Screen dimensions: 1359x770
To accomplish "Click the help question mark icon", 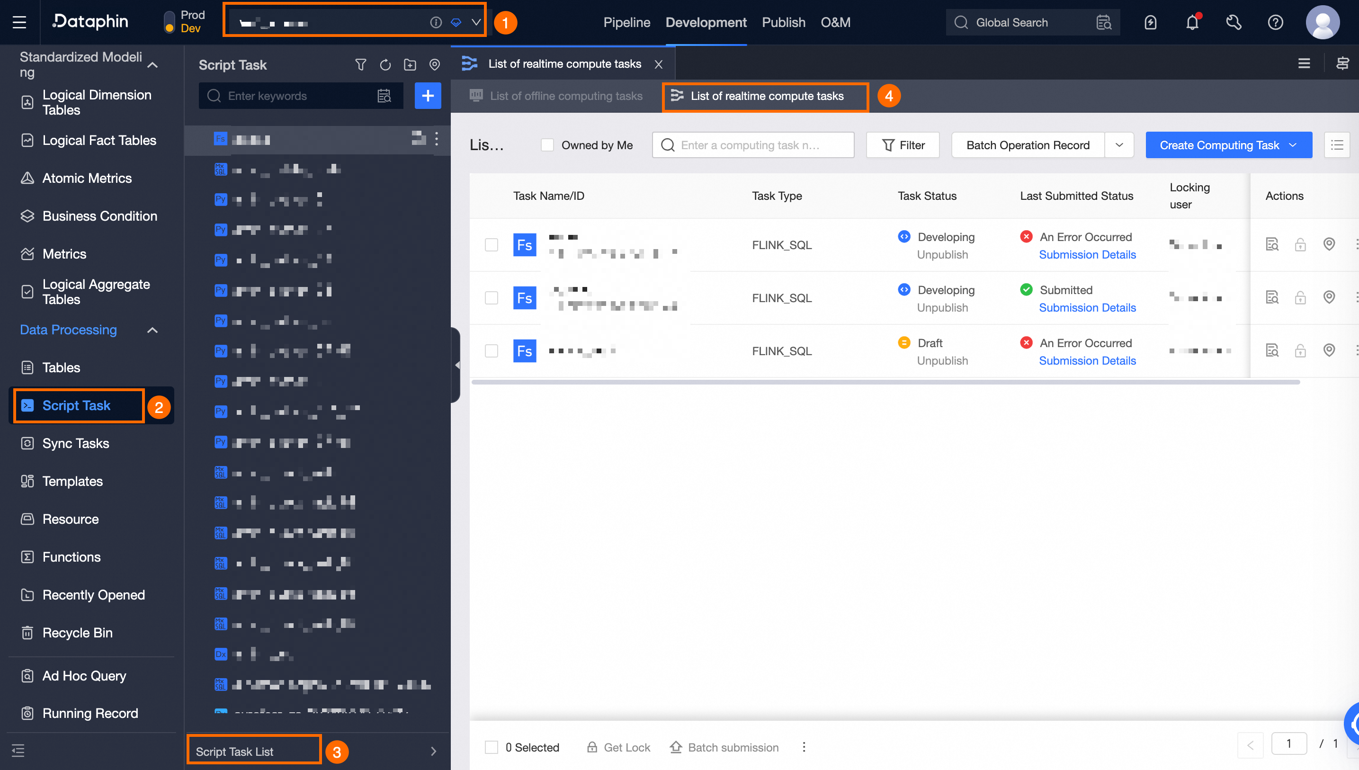I will [x=1275, y=22].
